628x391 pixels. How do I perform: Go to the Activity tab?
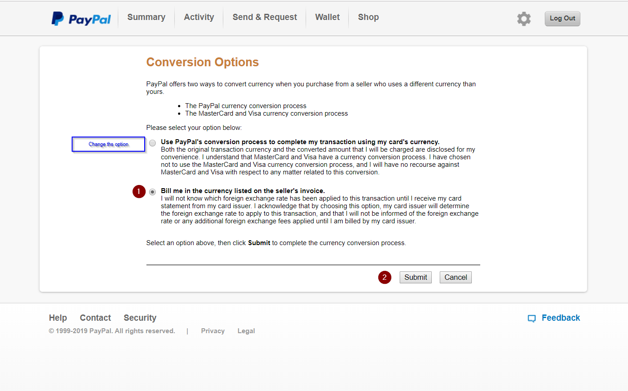coord(199,17)
